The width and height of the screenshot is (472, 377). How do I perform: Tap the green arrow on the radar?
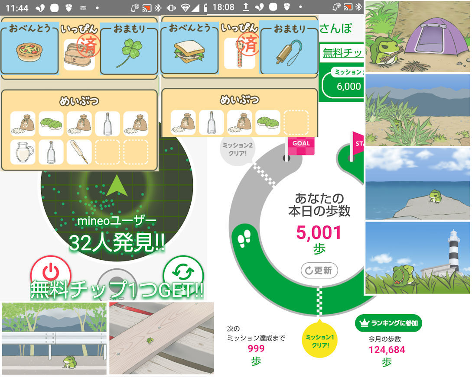(117, 186)
